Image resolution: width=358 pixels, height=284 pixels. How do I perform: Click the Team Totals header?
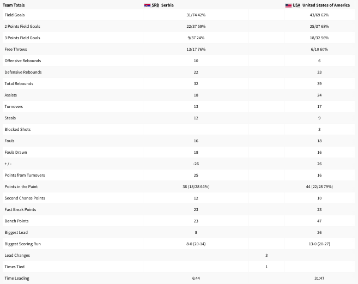(x=14, y=5)
